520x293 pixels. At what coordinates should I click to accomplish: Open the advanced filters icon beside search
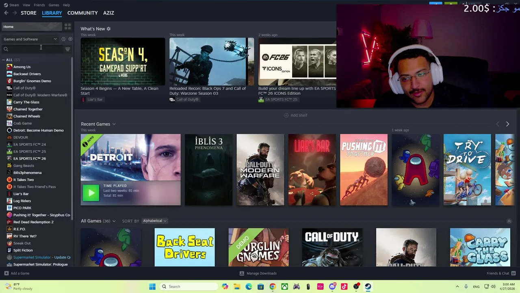coord(67,49)
